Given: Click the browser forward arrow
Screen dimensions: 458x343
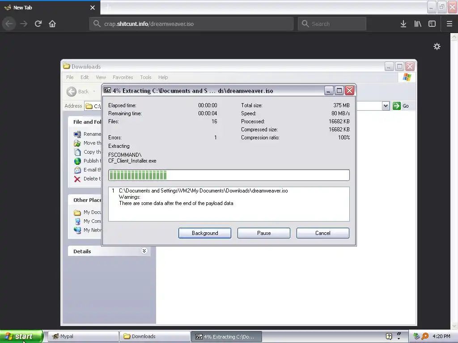Looking at the screenshot, I should tap(24, 24).
